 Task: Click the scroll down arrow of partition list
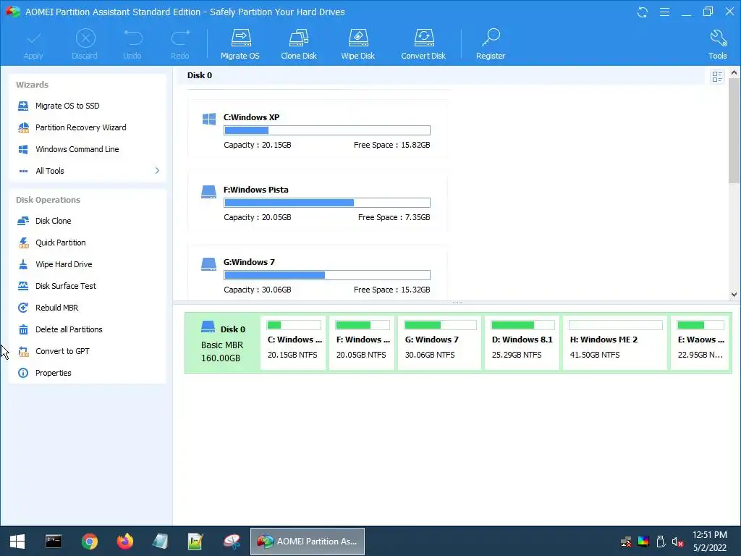pos(734,295)
